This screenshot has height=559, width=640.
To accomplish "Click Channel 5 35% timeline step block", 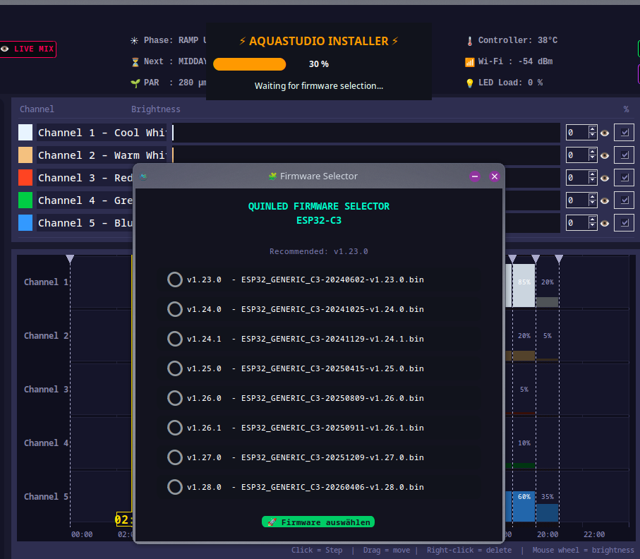I will pyautogui.click(x=548, y=513).
